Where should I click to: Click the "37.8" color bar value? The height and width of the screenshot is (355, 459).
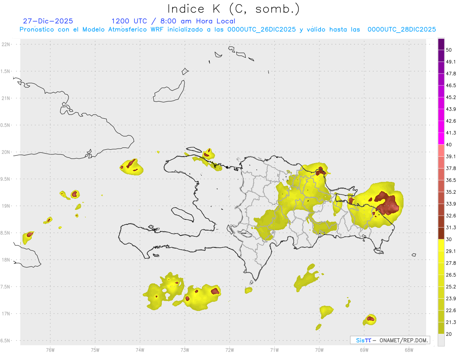tap(451, 169)
